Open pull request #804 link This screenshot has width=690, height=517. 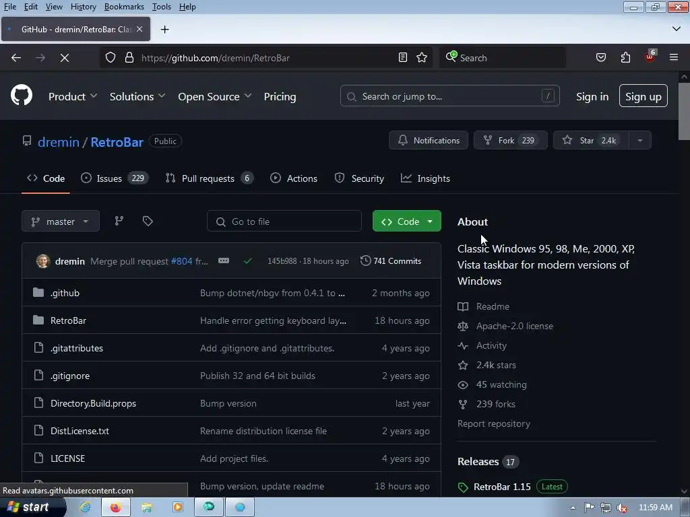(182, 261)
